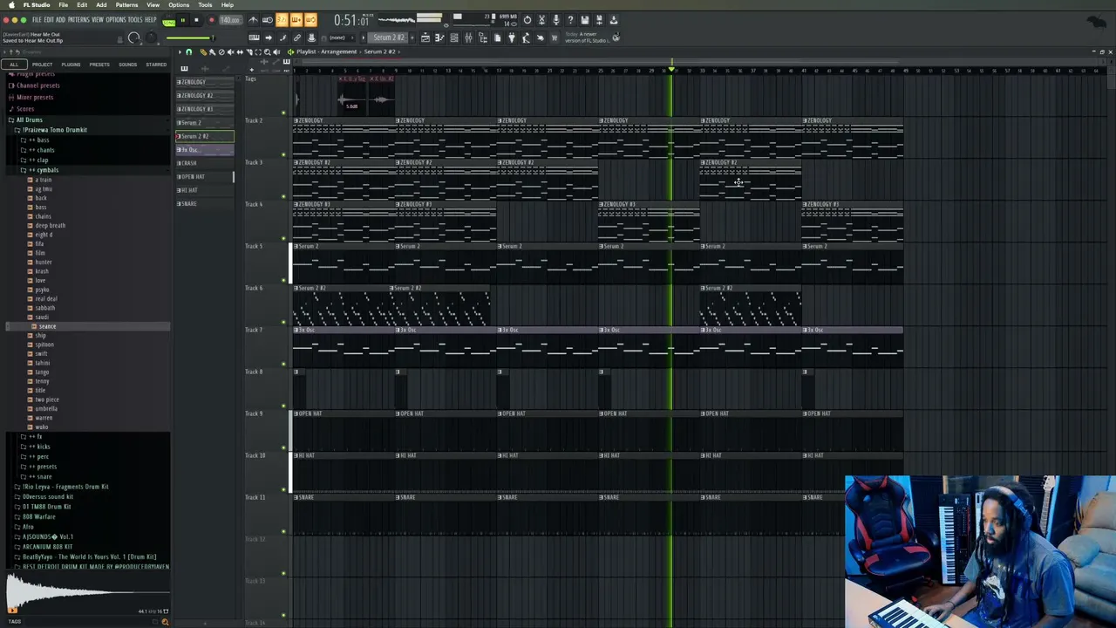
Task: Collapse the ++ cymbals folder
Action: pos(42,170)
